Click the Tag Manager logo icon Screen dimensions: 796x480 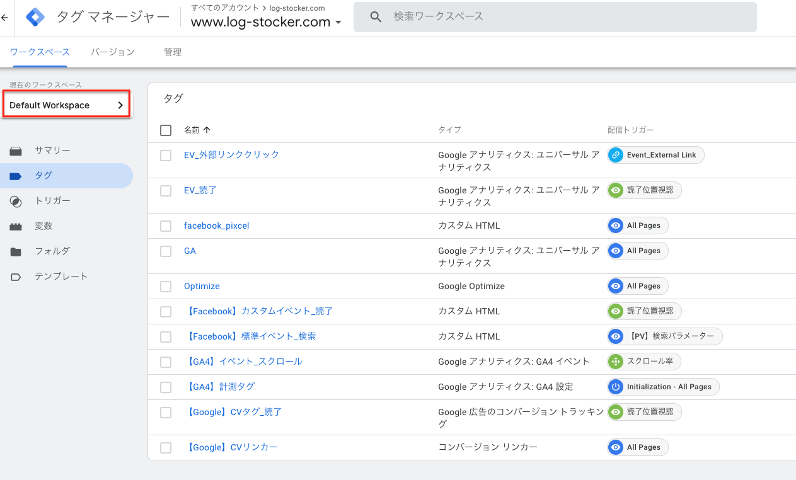35,17
